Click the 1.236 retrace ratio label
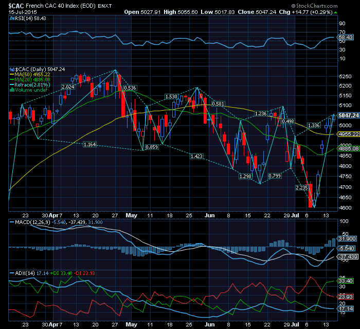 pos(261,114)
